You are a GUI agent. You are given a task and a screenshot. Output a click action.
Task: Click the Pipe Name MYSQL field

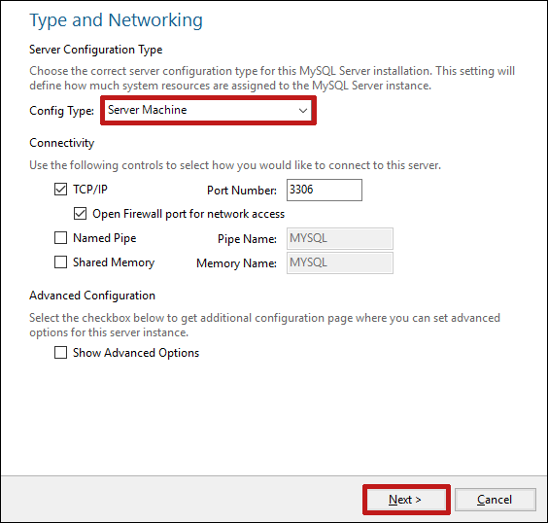(340, 238)
